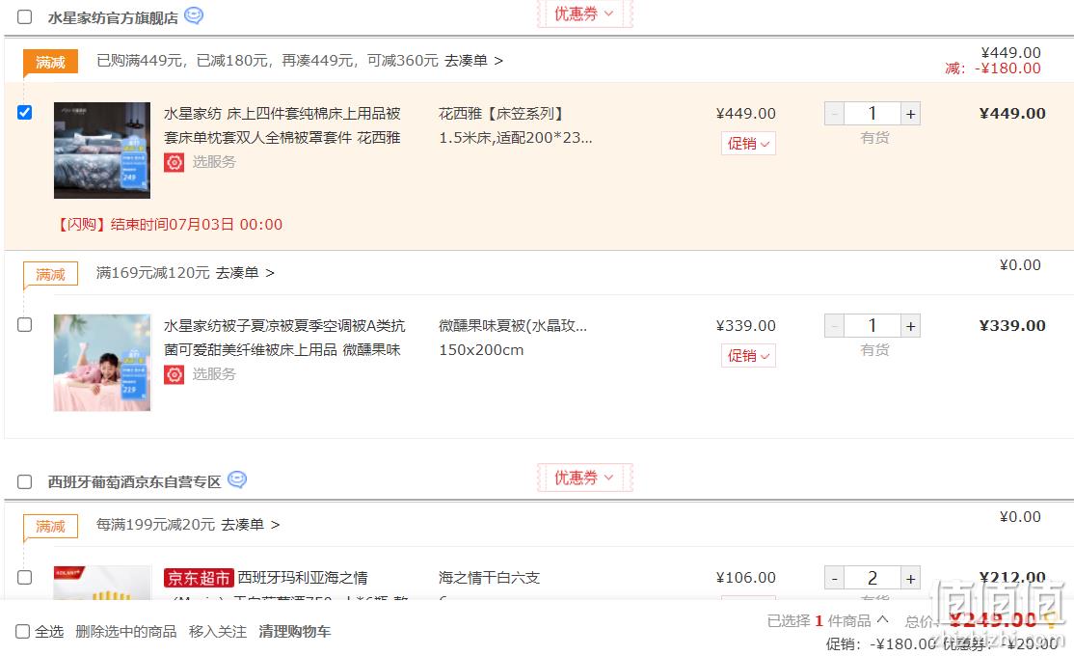Click service icon for 微醺果味 summer quilt

click(174, 375)
